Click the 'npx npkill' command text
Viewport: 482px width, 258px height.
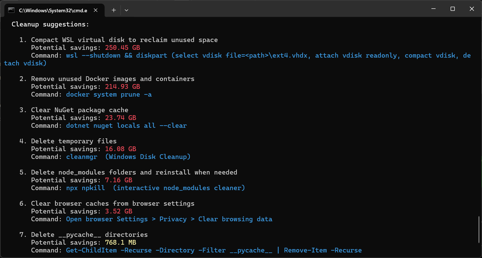pos(86,188)
